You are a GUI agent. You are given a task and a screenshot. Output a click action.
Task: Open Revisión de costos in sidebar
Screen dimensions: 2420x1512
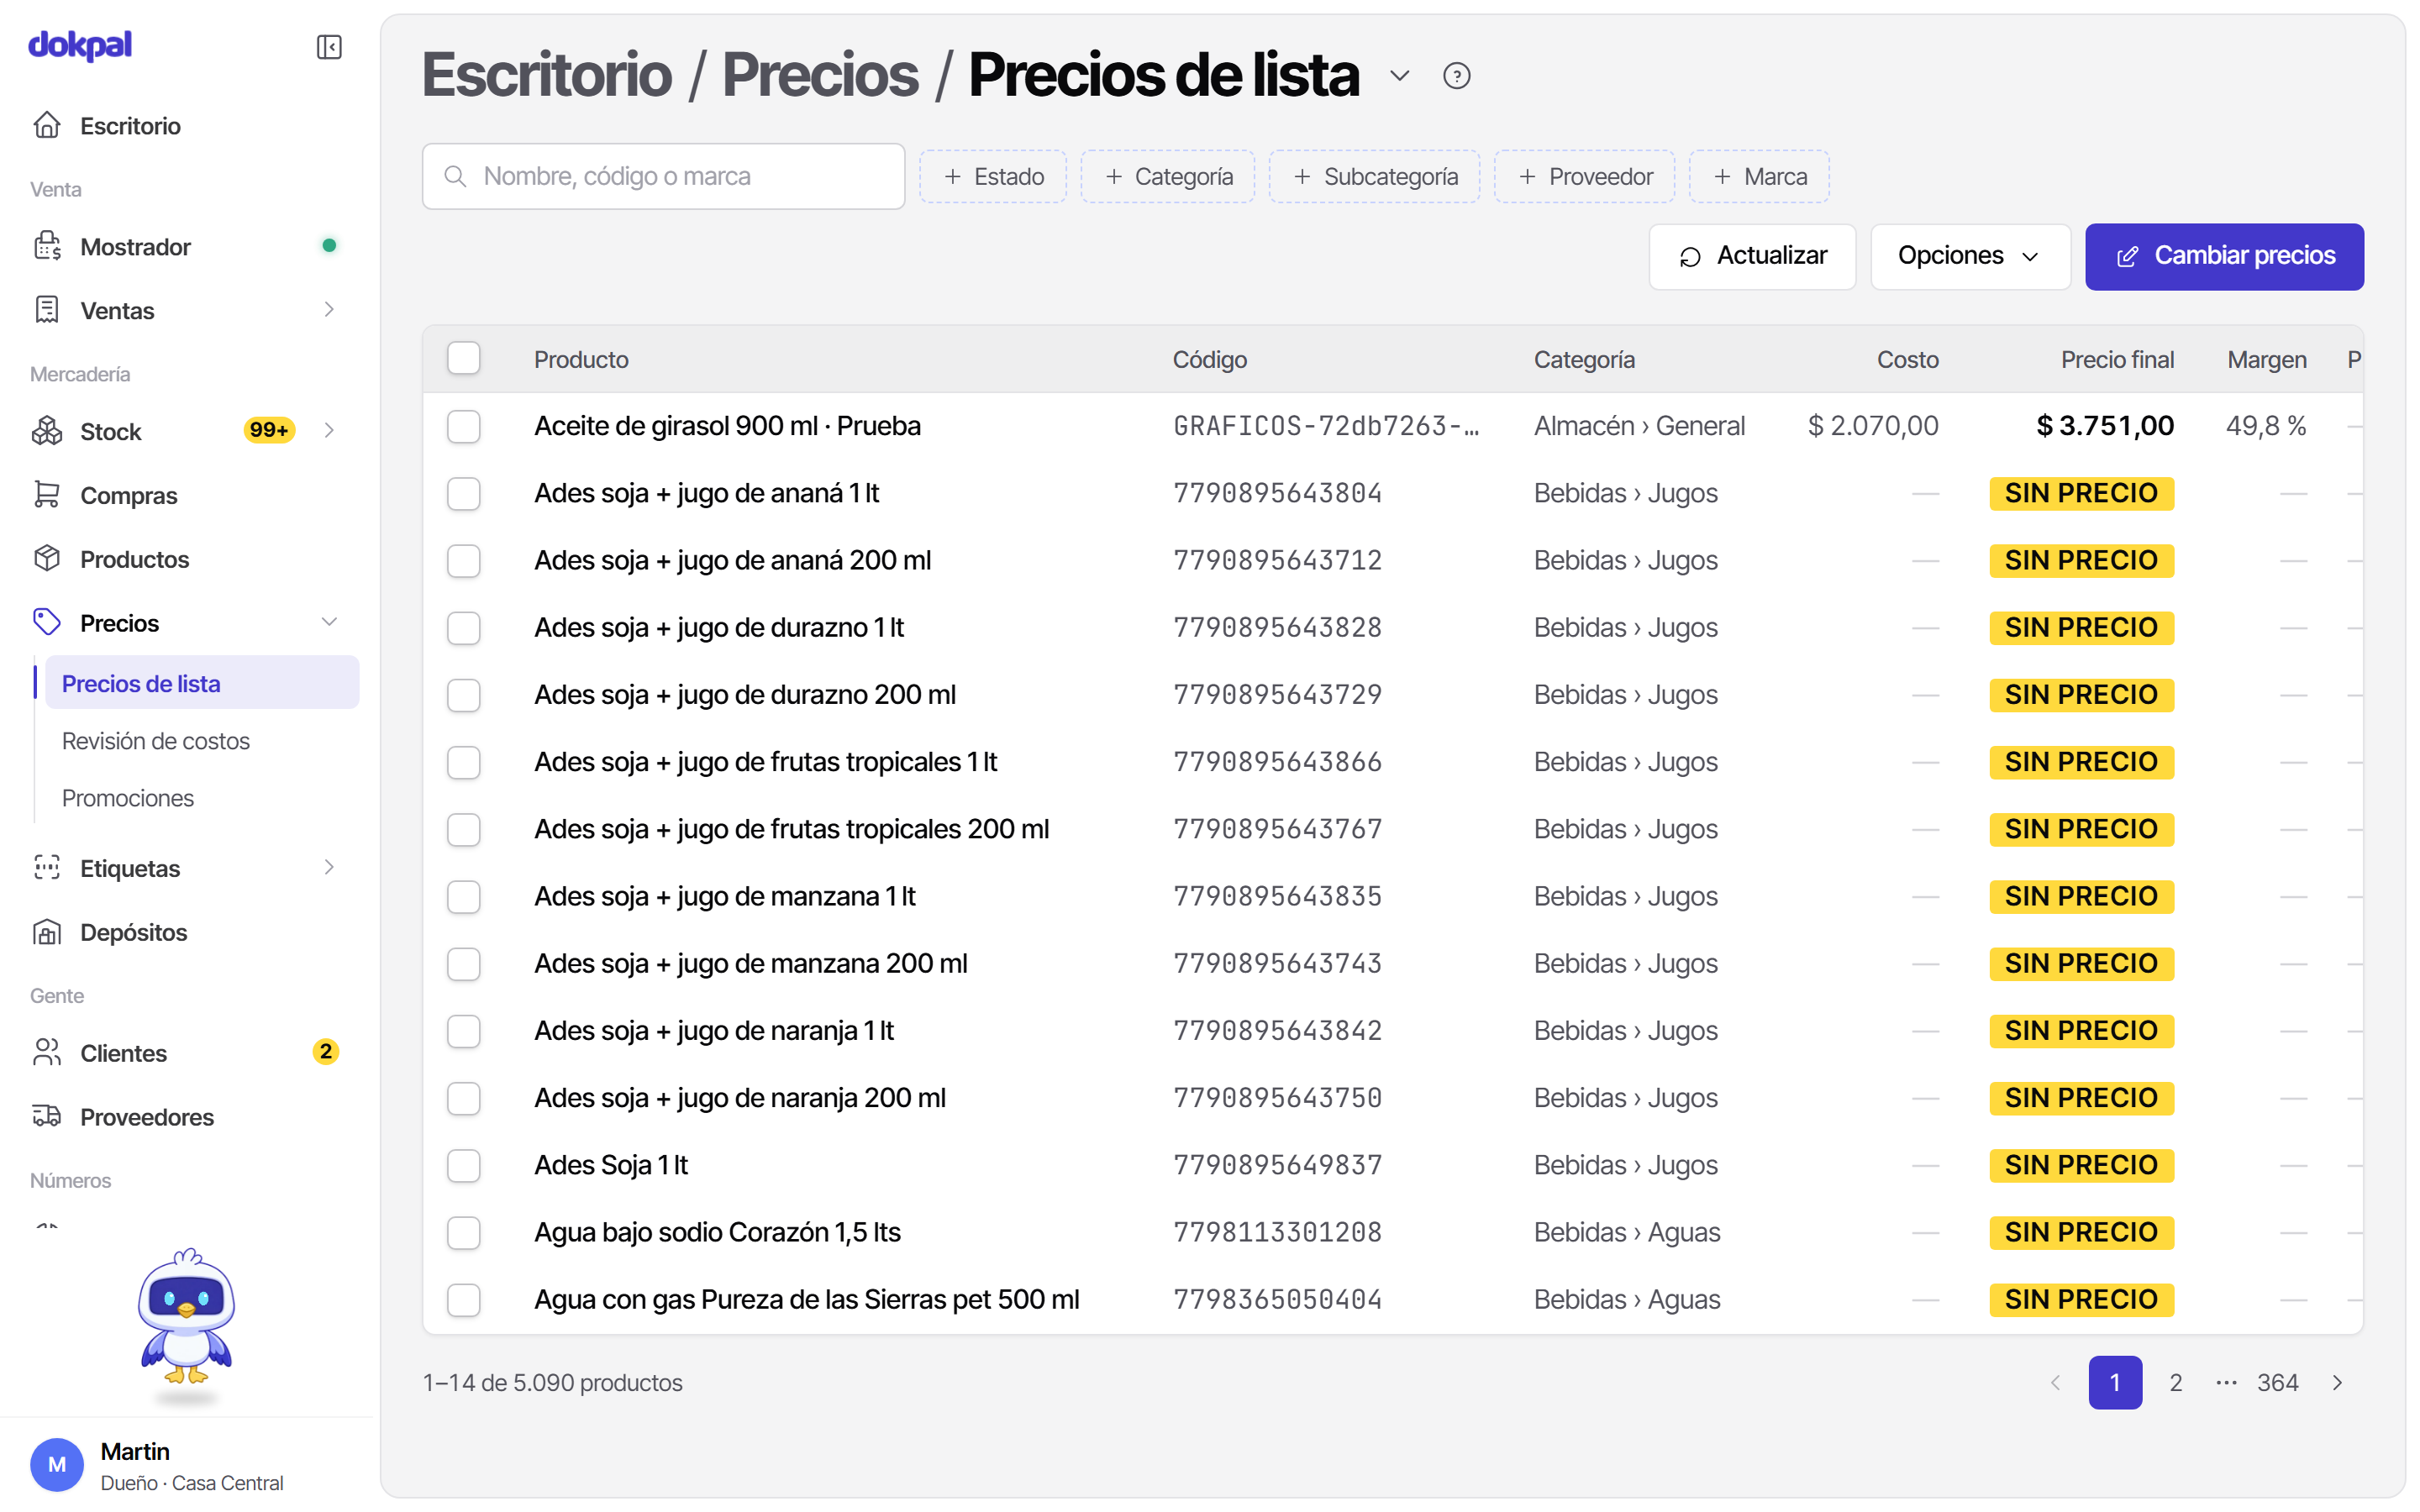click(200, 741)
